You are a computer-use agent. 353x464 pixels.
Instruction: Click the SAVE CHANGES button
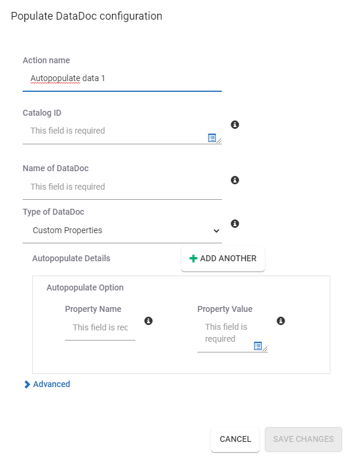(x=304, y=439)
